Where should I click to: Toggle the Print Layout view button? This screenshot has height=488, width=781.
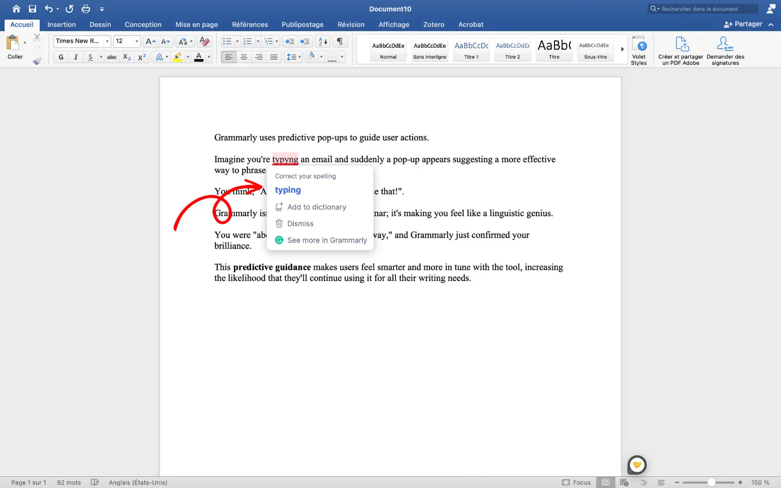[x=606, y=482]
